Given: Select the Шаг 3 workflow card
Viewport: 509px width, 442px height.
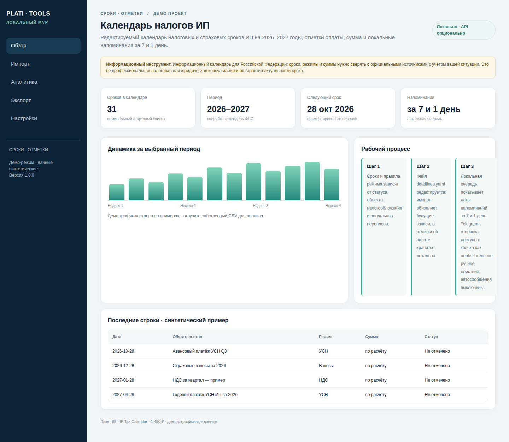Looking at the screenshot, I should point(476,227).
